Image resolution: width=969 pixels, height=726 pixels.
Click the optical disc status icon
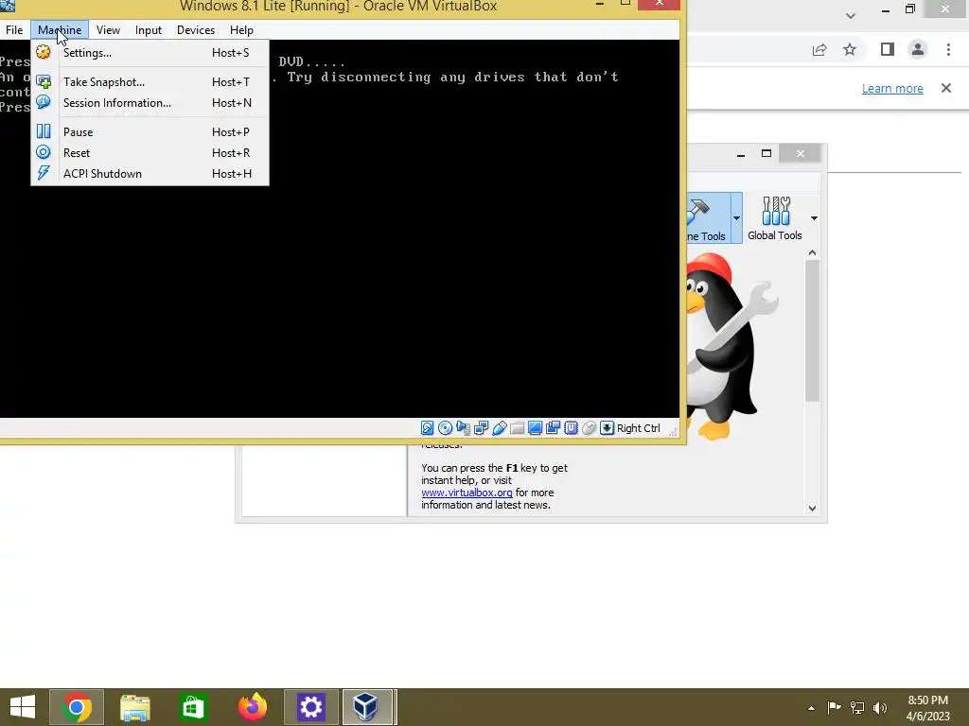pos(445,428)
